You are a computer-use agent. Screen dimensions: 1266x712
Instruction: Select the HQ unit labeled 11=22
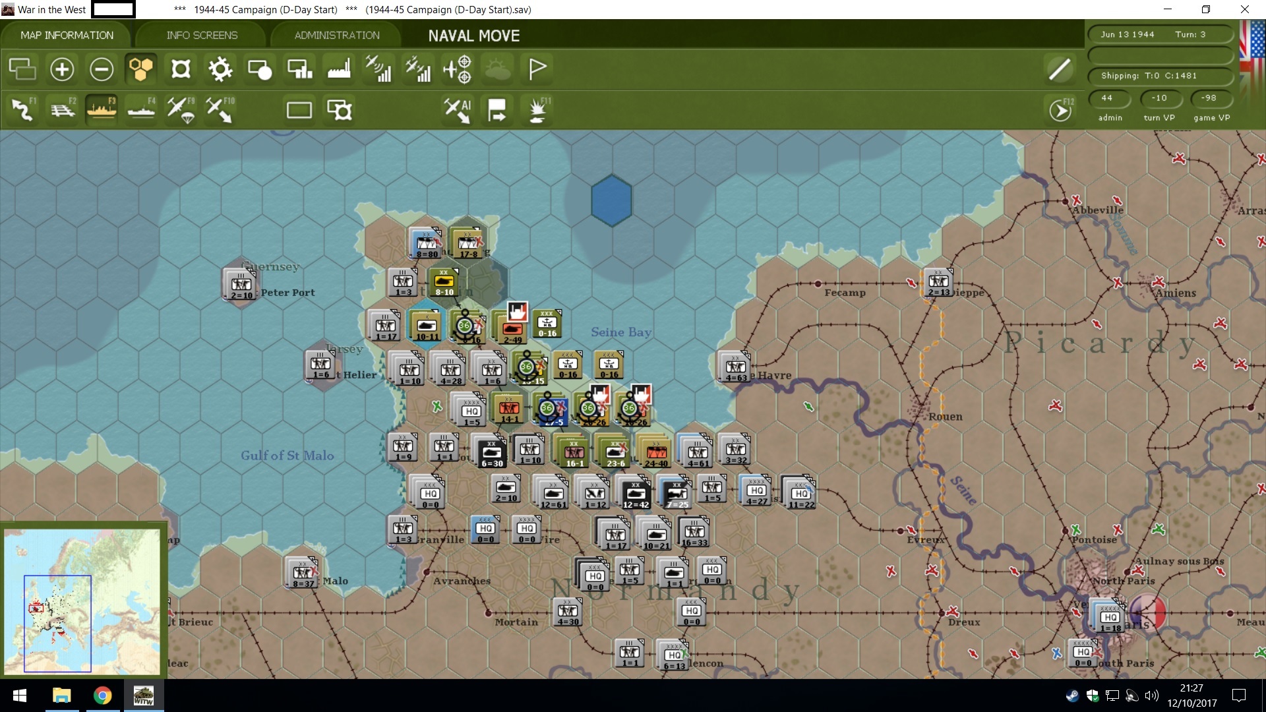pos(800,492)
